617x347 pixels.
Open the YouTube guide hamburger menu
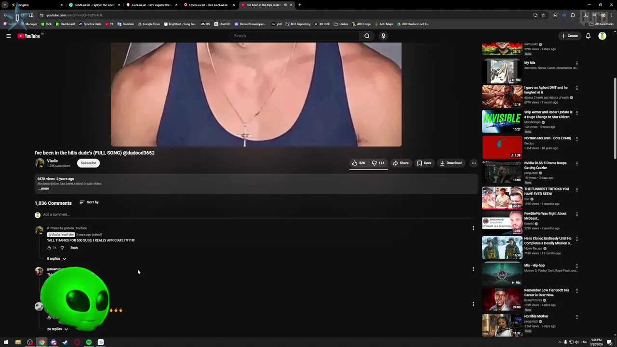9,36
